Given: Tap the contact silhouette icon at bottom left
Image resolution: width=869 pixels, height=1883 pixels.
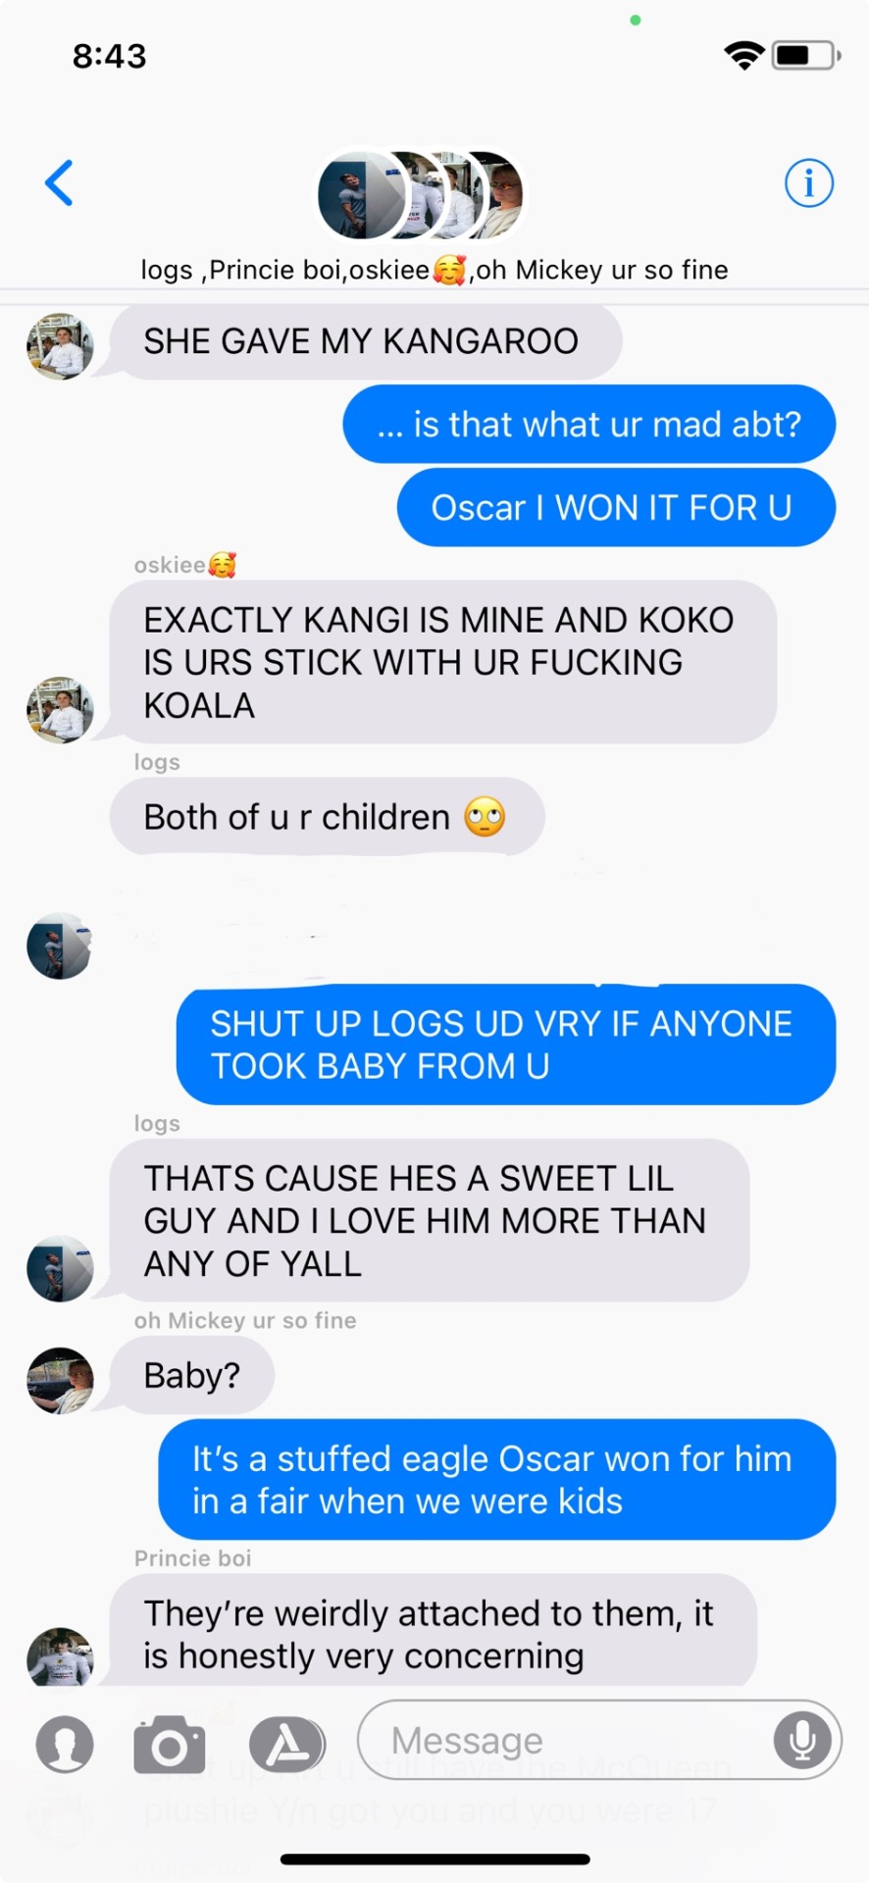Looking at the screenshot, I should pos(65,1745).
